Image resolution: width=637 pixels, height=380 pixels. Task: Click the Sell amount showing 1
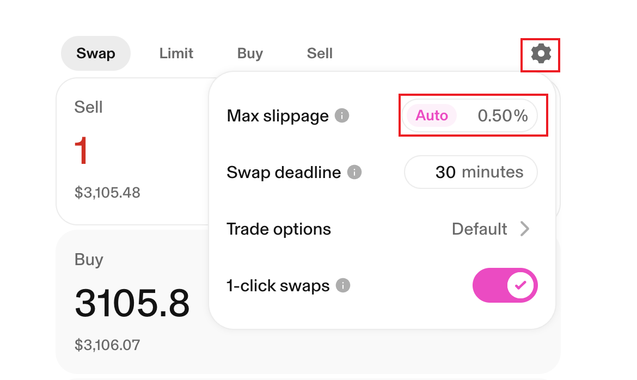tap(81, 151)
